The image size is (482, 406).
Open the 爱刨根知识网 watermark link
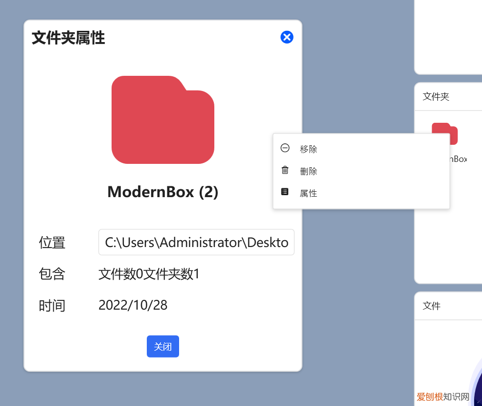click(442, 398)
